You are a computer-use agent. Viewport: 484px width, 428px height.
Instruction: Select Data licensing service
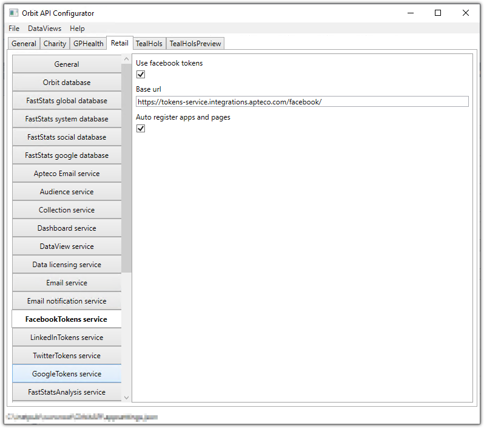[67, 265]
